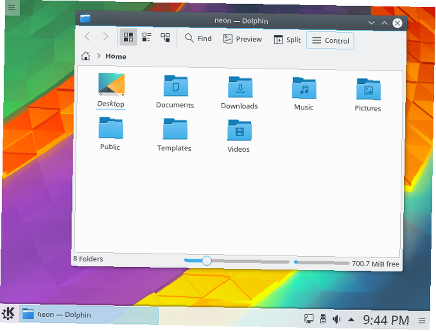Screen dimensions: 436x331
Task: Expand hidden system tray icons arrow
Action: (x=351, y=320)
